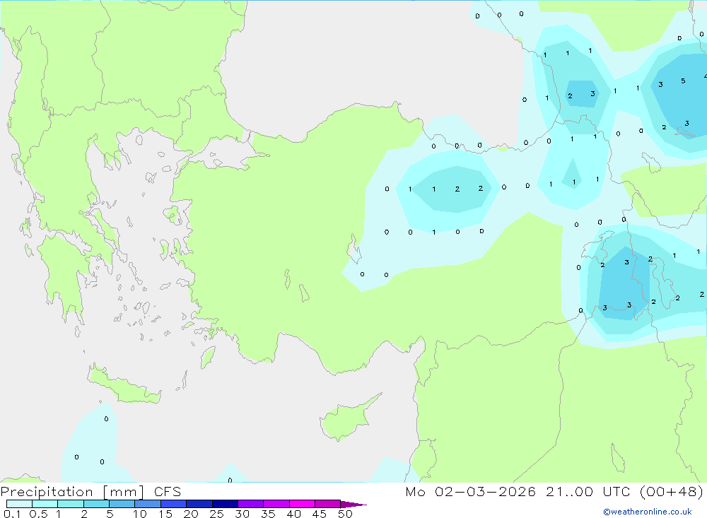The width and height of the screenshot is (707, 518).
Task: Click the '50' legend scale label
Action: click(x=345, y=514)
